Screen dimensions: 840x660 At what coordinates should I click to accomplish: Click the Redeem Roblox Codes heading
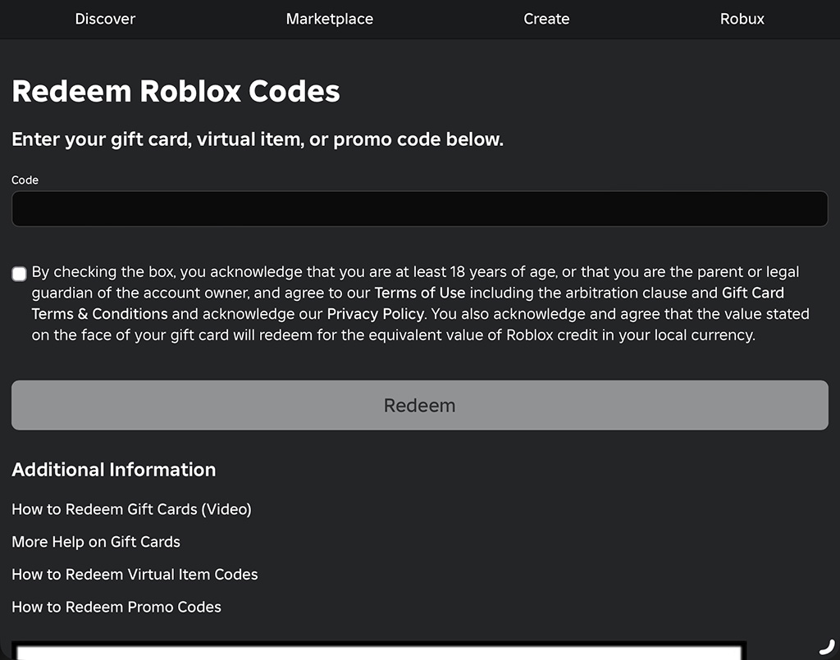(176, 91)
